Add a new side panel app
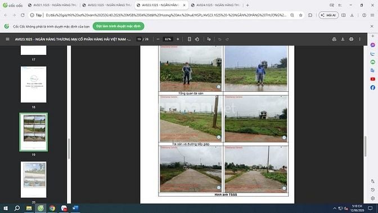This screenshot has width=378, height=213. [373, 36]
